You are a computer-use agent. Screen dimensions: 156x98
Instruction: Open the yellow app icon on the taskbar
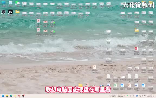pyautogui.click(x=15, y=96)
